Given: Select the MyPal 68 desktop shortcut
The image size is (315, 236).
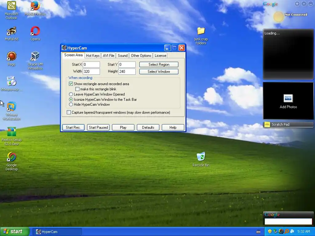Looking at the screenshot, I should coord(11,33).
